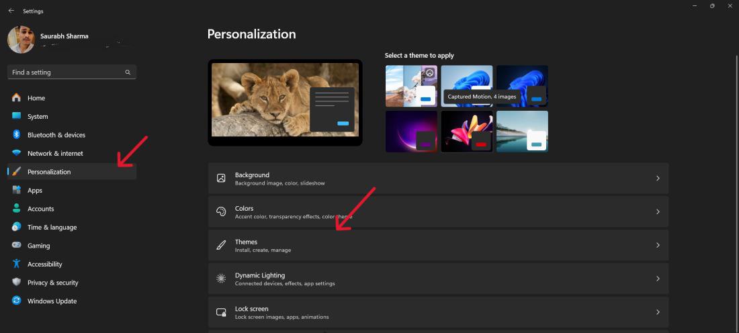Click the Gaming controller icon
This screenshot has width=739, height=333.
pos(17,246)
